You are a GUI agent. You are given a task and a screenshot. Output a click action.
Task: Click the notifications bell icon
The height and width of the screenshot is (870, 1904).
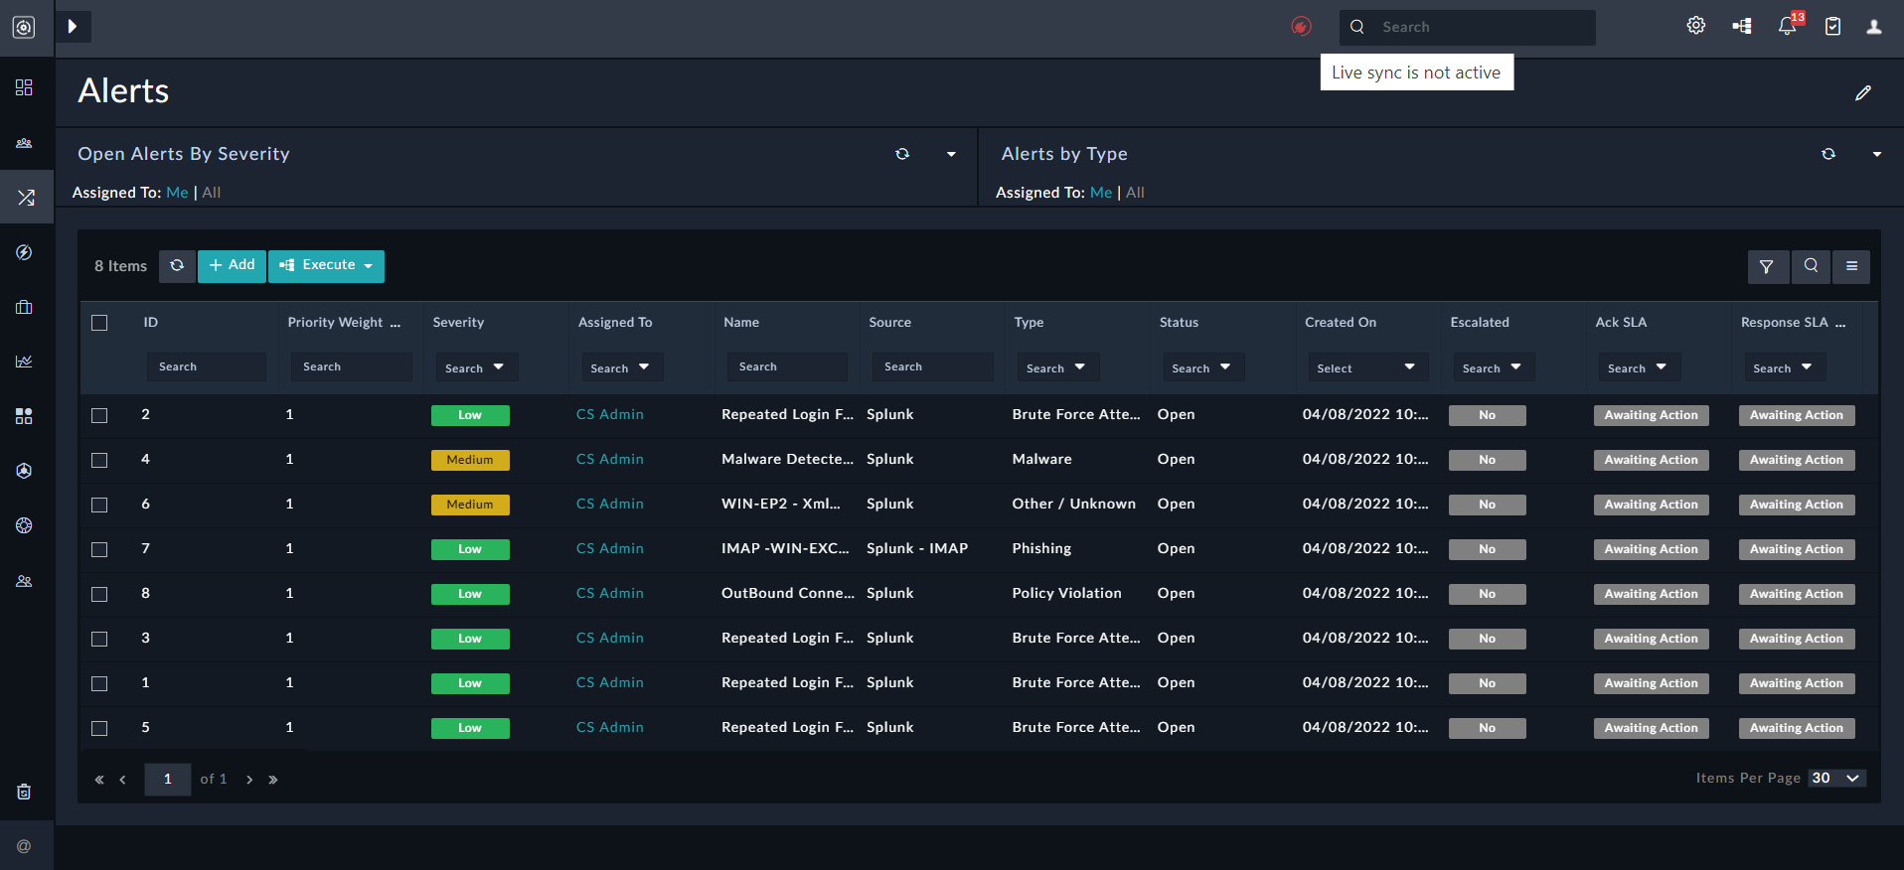click(1787, 27)
